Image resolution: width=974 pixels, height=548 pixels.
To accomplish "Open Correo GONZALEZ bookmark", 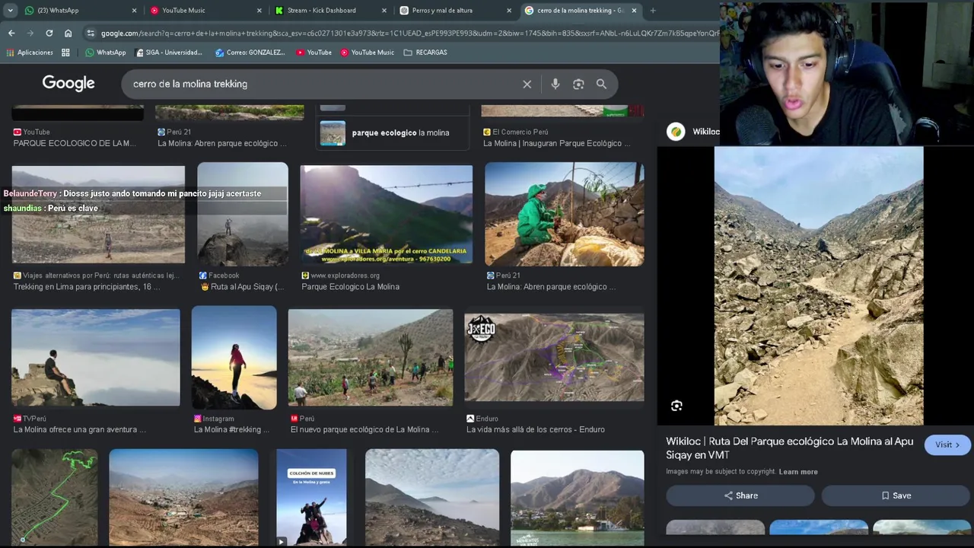I will coord(250,53).
